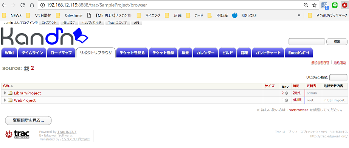This screenshot has width=349, height=148.
Task: Open the Salesforce bookmark folder
Action: [x=69, y=15]
